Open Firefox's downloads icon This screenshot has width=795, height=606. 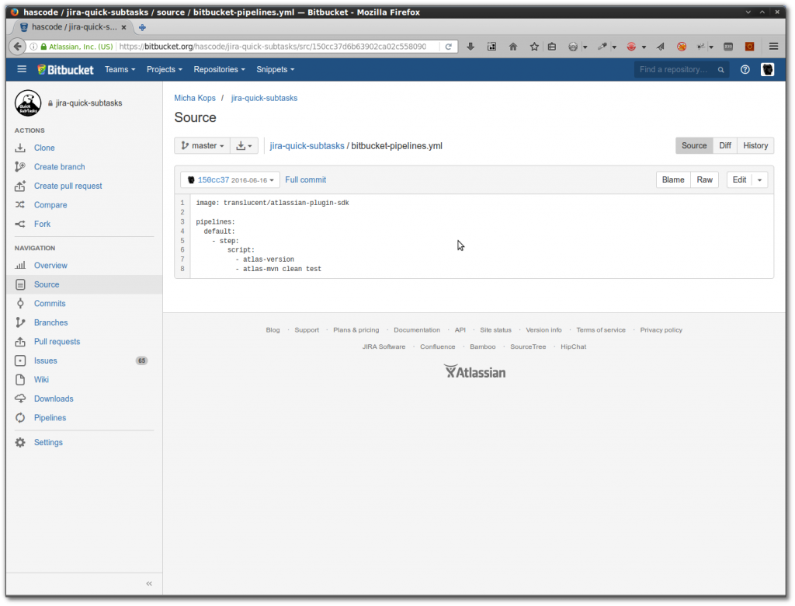(470, 47)
